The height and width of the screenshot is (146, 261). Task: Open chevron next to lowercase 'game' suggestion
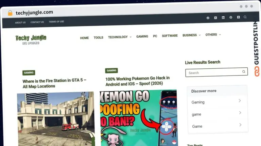point(240,113)
